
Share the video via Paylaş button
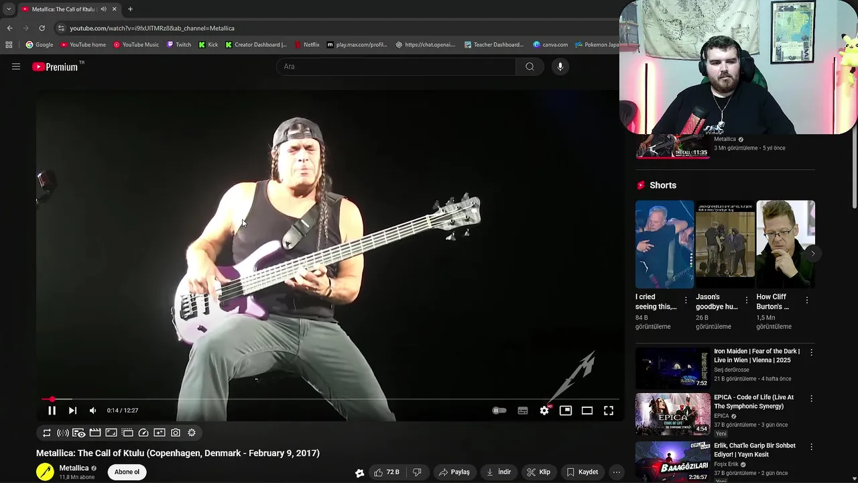[454, 472]
